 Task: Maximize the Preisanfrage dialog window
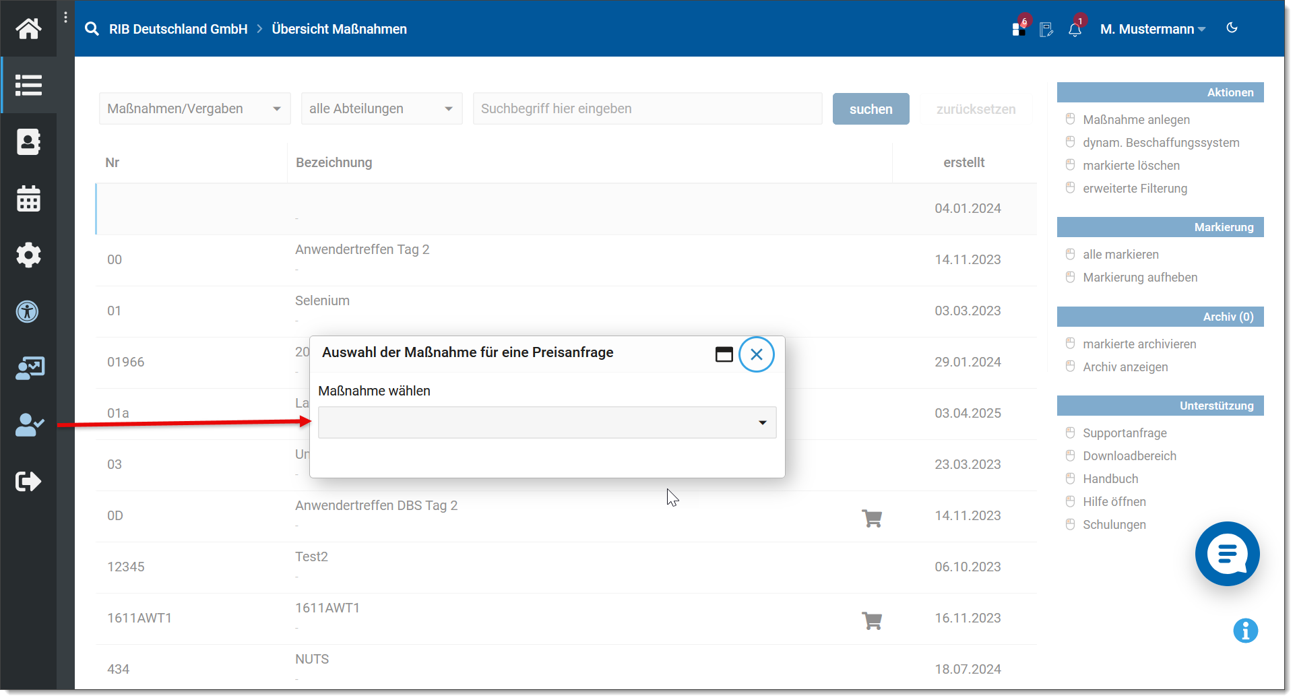pyautogui.click(x=724, y=354)
